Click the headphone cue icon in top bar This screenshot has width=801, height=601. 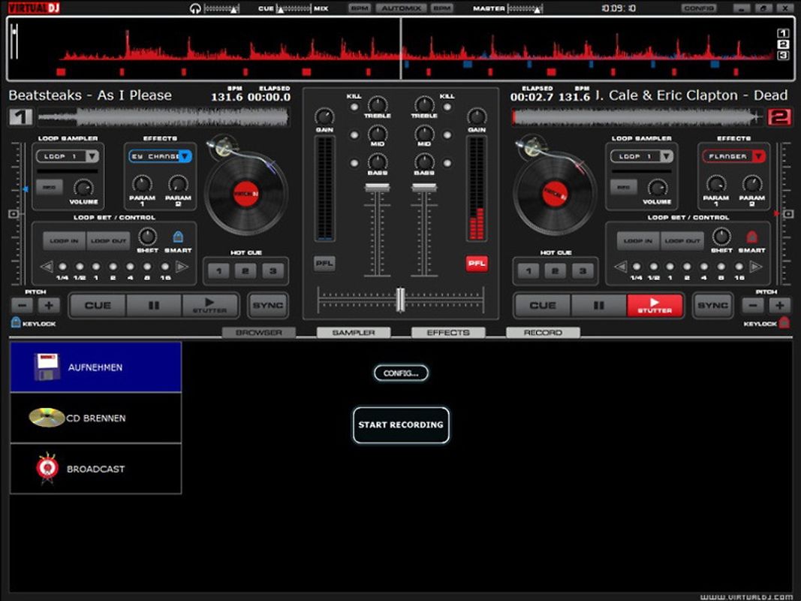pos(195,8)
